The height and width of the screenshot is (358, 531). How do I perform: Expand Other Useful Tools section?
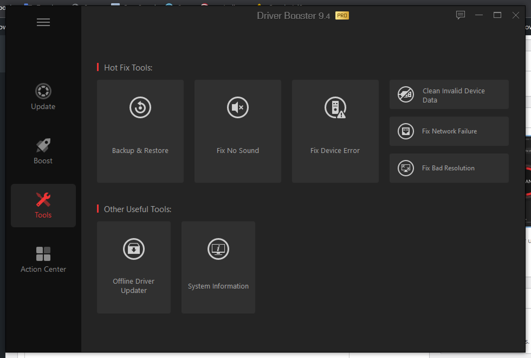pyautogui.click(x=137, y=208)
